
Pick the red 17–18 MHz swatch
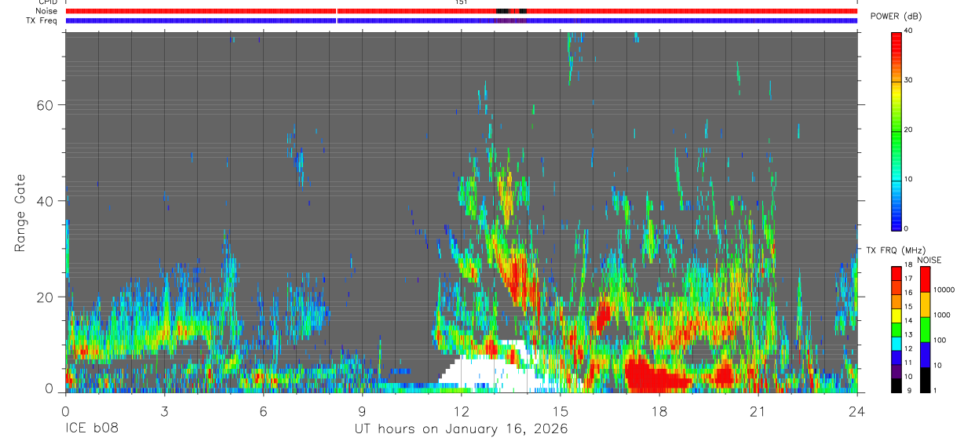click(x=896, y=274)
